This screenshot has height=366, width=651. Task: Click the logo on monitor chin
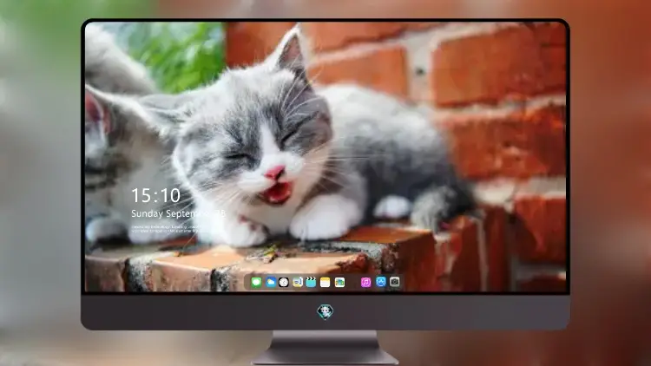325,311
